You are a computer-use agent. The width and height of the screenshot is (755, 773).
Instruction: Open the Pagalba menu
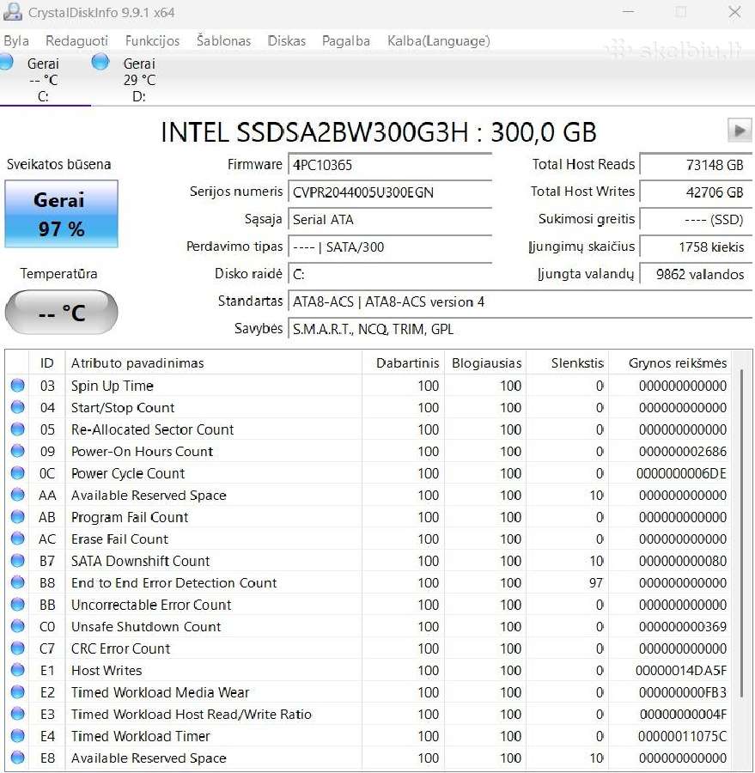[x=346, y=41]
